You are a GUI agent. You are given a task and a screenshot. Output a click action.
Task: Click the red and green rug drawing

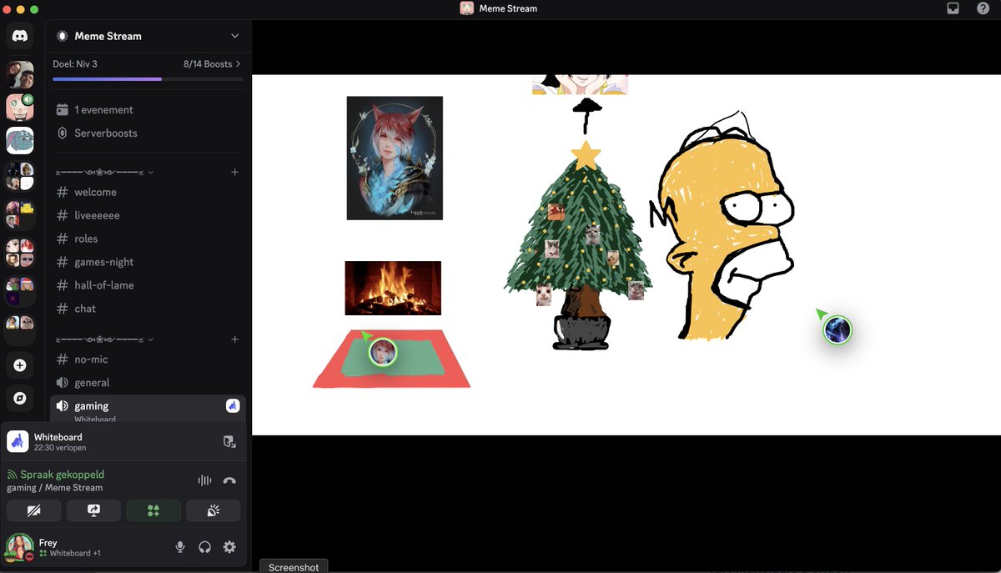pos(391,359)
